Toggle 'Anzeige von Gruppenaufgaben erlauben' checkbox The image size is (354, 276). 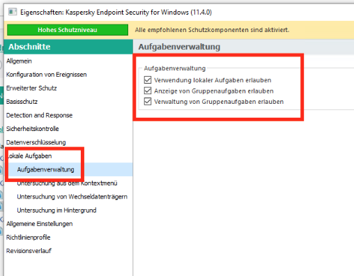click(x=148, y=91)
